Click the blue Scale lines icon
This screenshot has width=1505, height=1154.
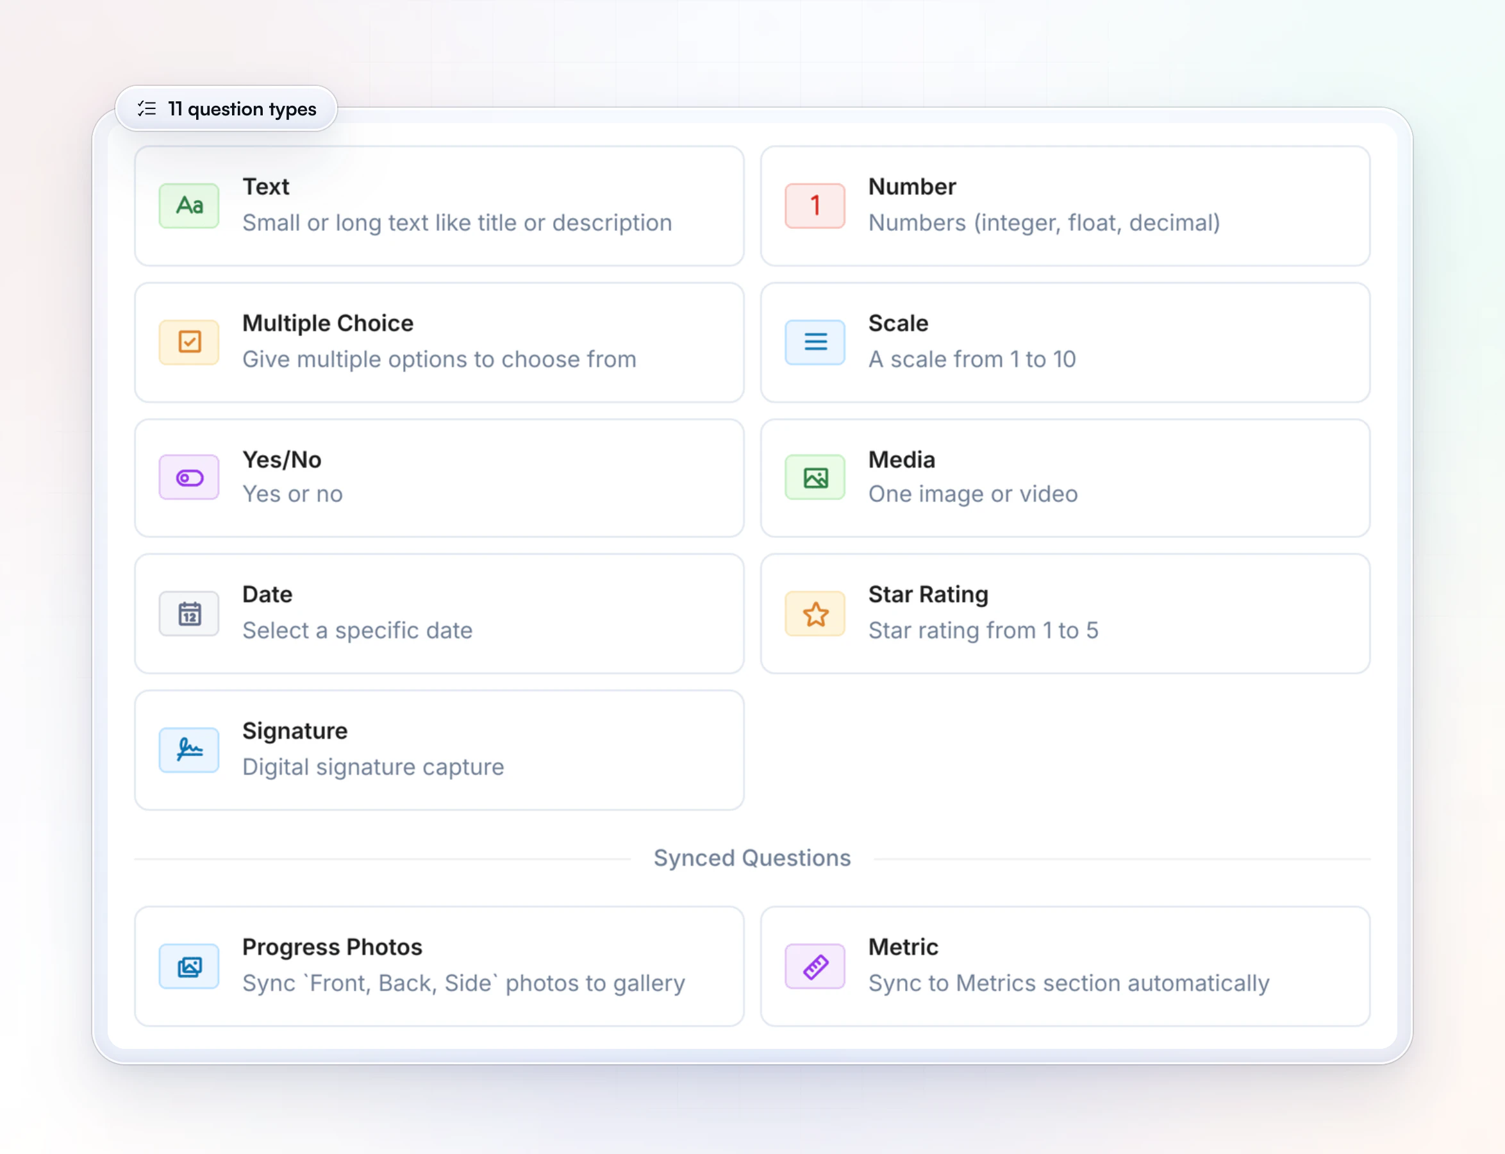point(815,341)
